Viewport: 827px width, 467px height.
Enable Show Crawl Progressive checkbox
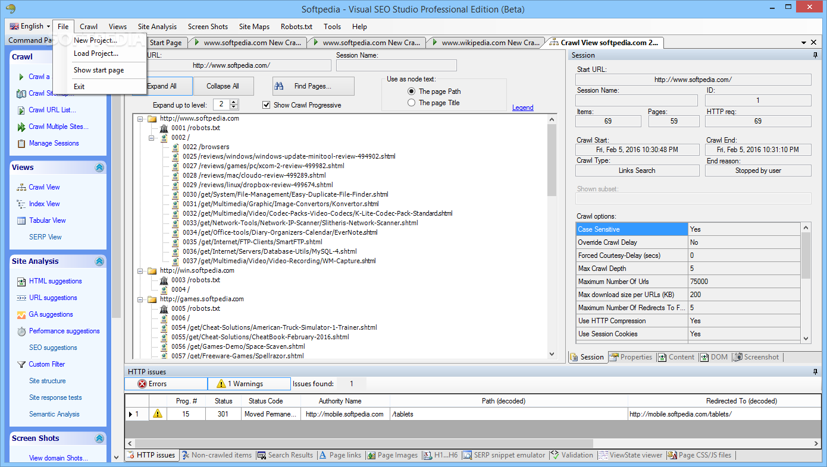(267, 105)
